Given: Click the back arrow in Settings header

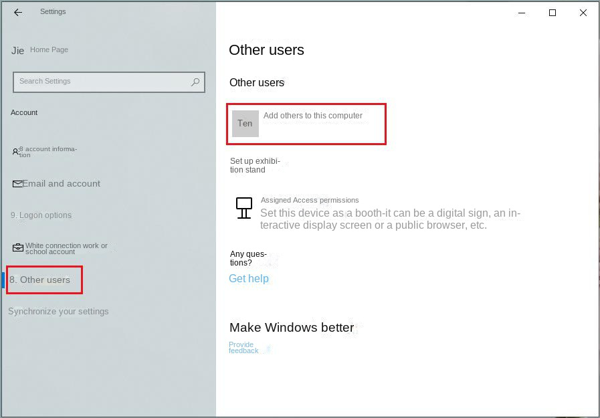Looking at the screenshot, I should [x=18, y=12].
